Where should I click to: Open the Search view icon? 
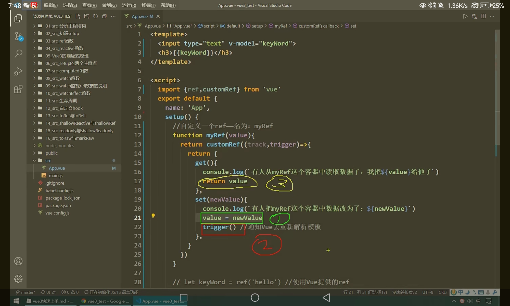tap(18, 54)
